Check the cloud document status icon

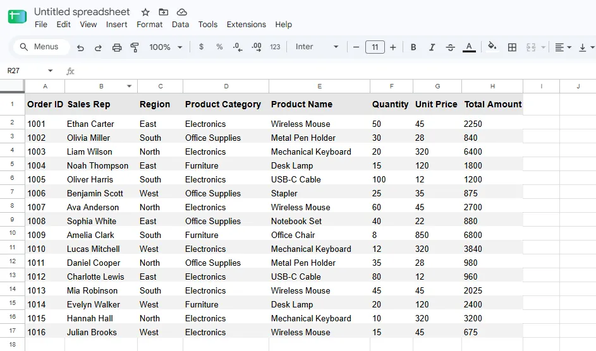[181, 12]
